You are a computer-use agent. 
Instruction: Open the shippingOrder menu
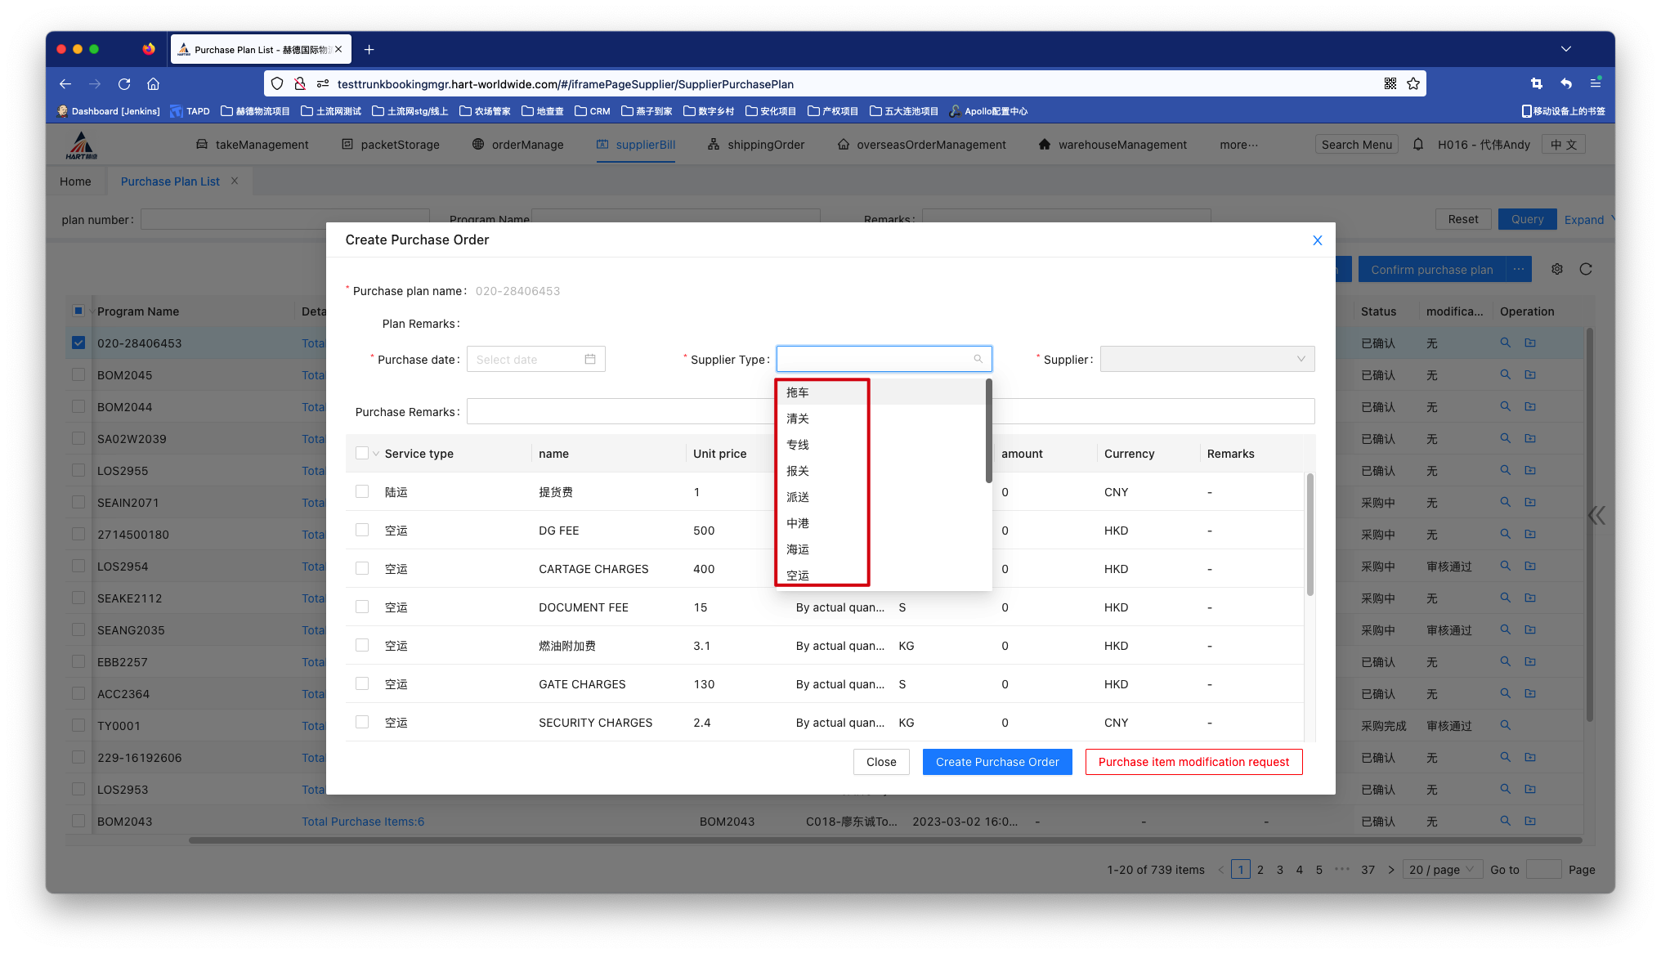coord(756,145)
